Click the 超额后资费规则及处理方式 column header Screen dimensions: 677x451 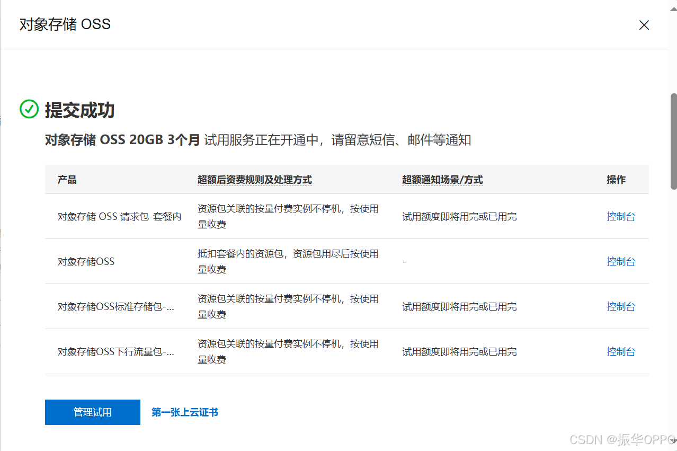pos(255,180)
